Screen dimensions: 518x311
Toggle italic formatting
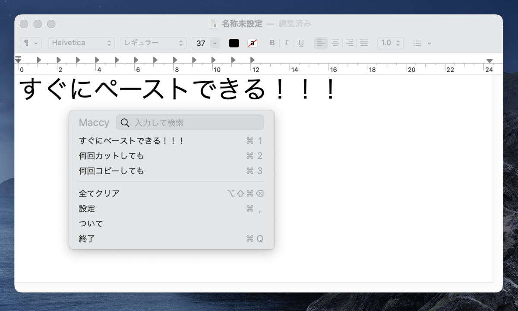point(286,43)
